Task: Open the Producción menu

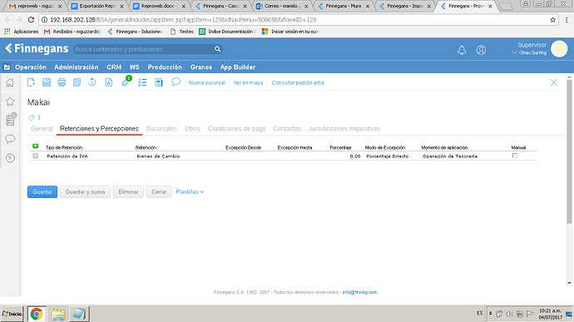Action: [x=165, y=67]
